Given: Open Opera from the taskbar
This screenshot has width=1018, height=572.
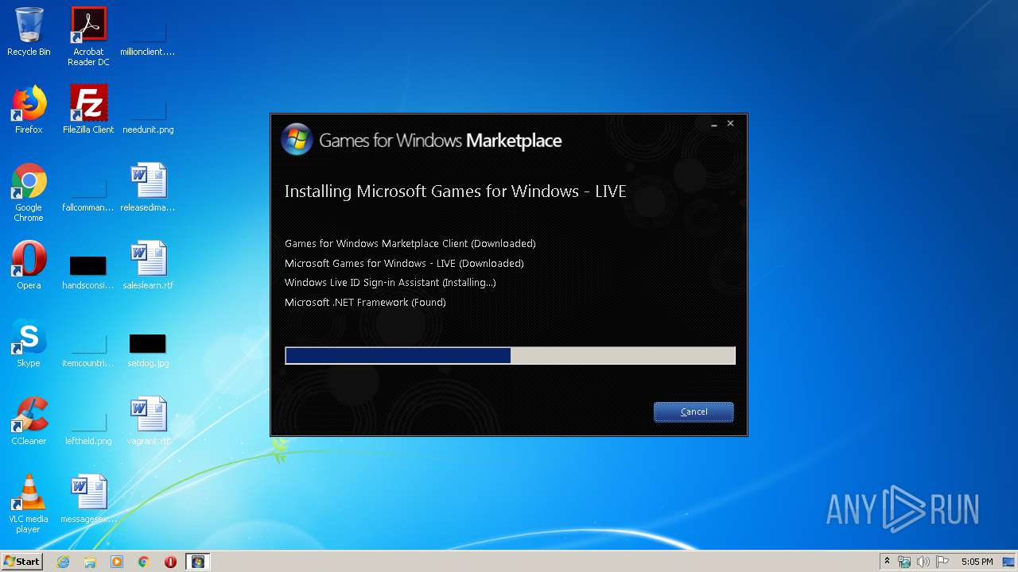Looking at the screenshot, I should pos(170,562).
